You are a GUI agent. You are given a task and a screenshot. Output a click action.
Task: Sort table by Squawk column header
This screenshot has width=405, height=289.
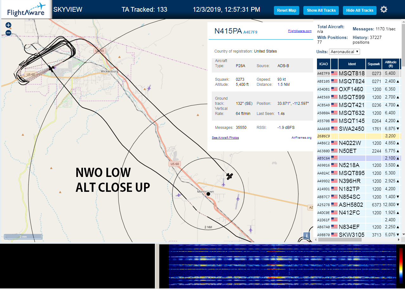click(374, 64)
